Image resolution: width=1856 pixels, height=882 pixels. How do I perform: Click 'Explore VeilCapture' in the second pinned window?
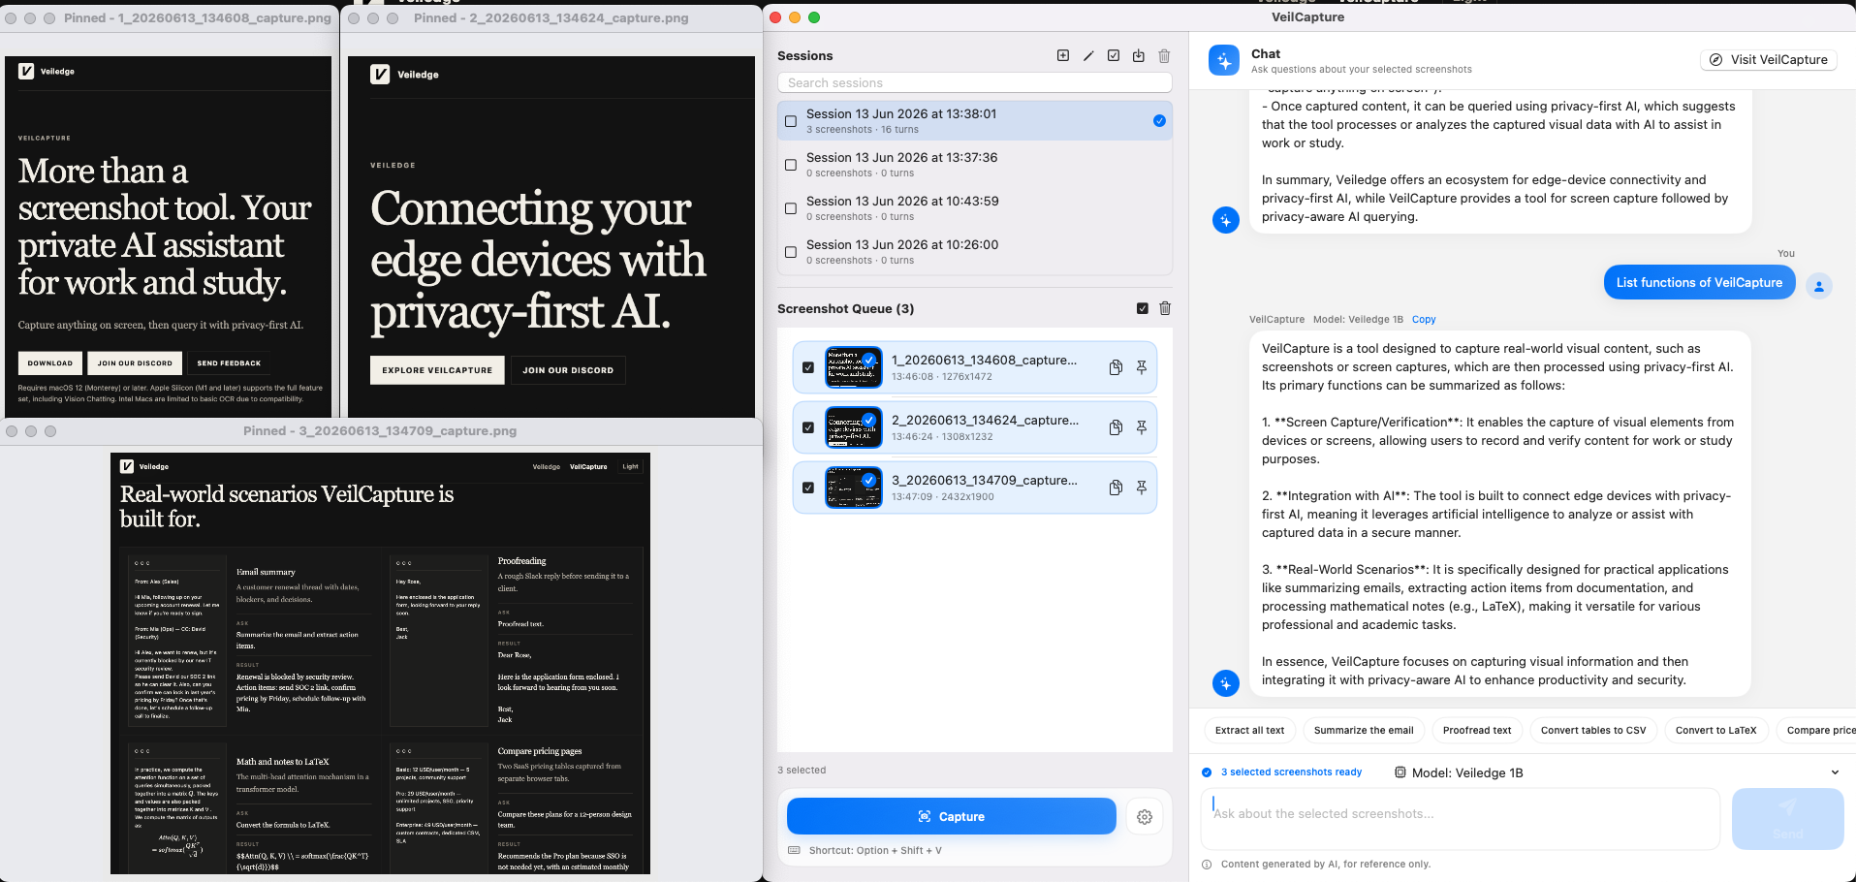click(437, 370)
